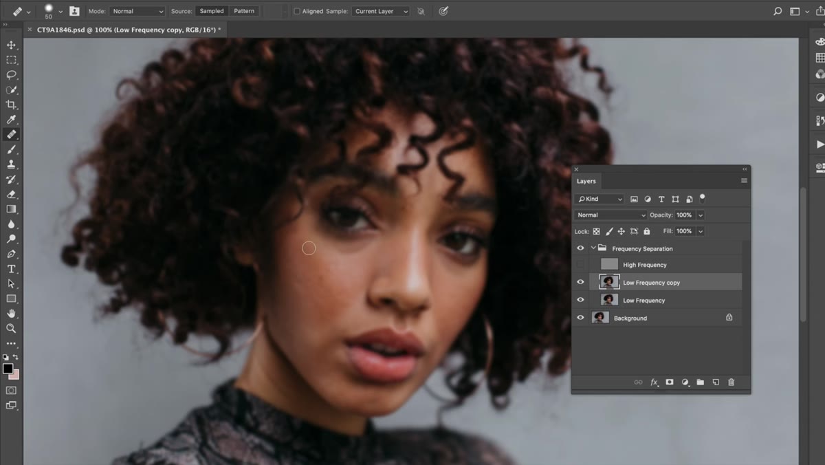Enable the Aligned checkbox
The height and width of the screenshot is (465, 825).
point(297,11)
